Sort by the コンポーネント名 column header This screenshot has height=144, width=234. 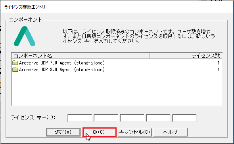pyautogui.click(x=81, y=55)
